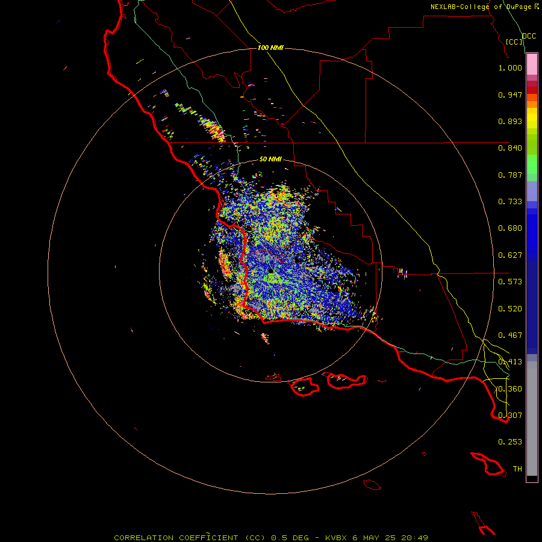
Task: Select the 0.573 scale value
Action: pyautogui.click(x=510, y=282)
